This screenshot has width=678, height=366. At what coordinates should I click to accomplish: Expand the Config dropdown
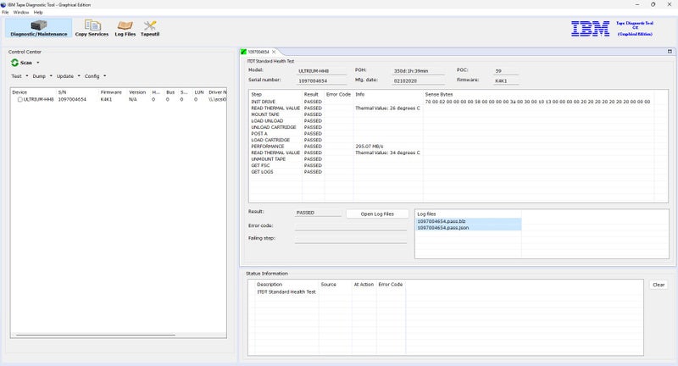pyautogui.click(x=94, y=76)
